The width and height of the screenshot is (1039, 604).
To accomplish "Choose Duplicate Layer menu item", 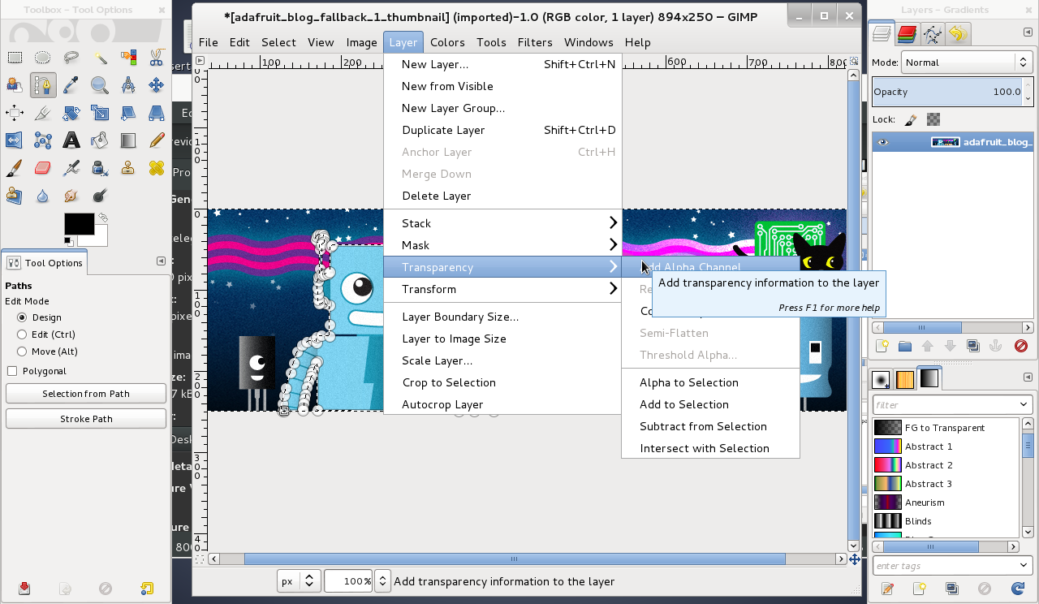I will coord(503,130).
